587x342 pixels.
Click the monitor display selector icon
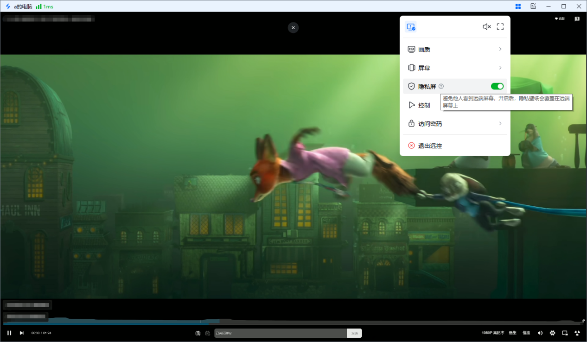point(411,27)
